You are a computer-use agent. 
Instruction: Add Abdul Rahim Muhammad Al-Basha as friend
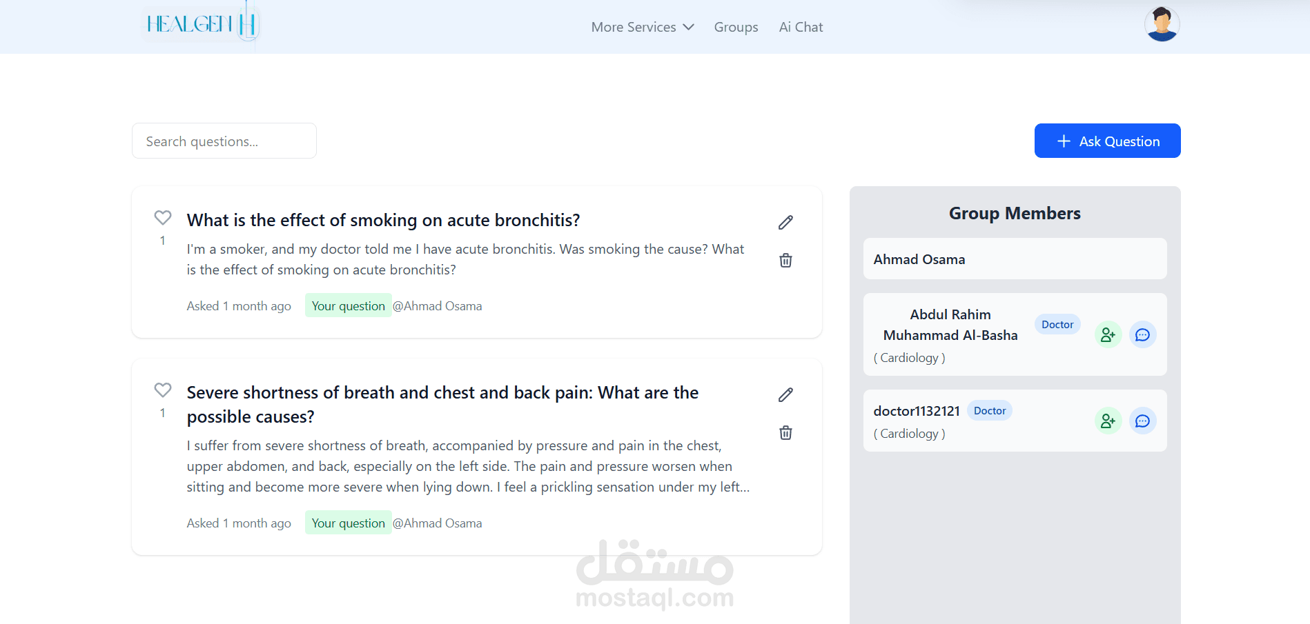pos(1108,334)
